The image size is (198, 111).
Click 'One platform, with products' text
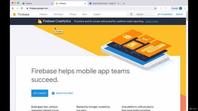pyautogui.click(x=137, y=107)
